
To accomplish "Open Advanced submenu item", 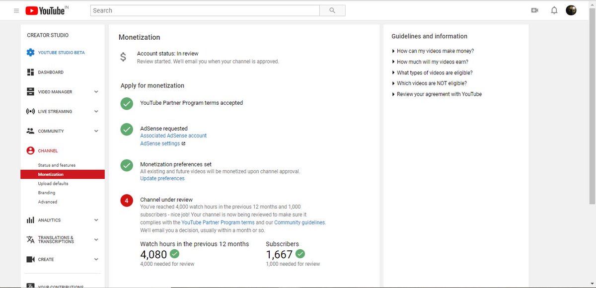I will [x=48, y=202].
